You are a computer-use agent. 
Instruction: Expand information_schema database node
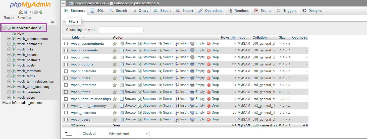point(4,103)
